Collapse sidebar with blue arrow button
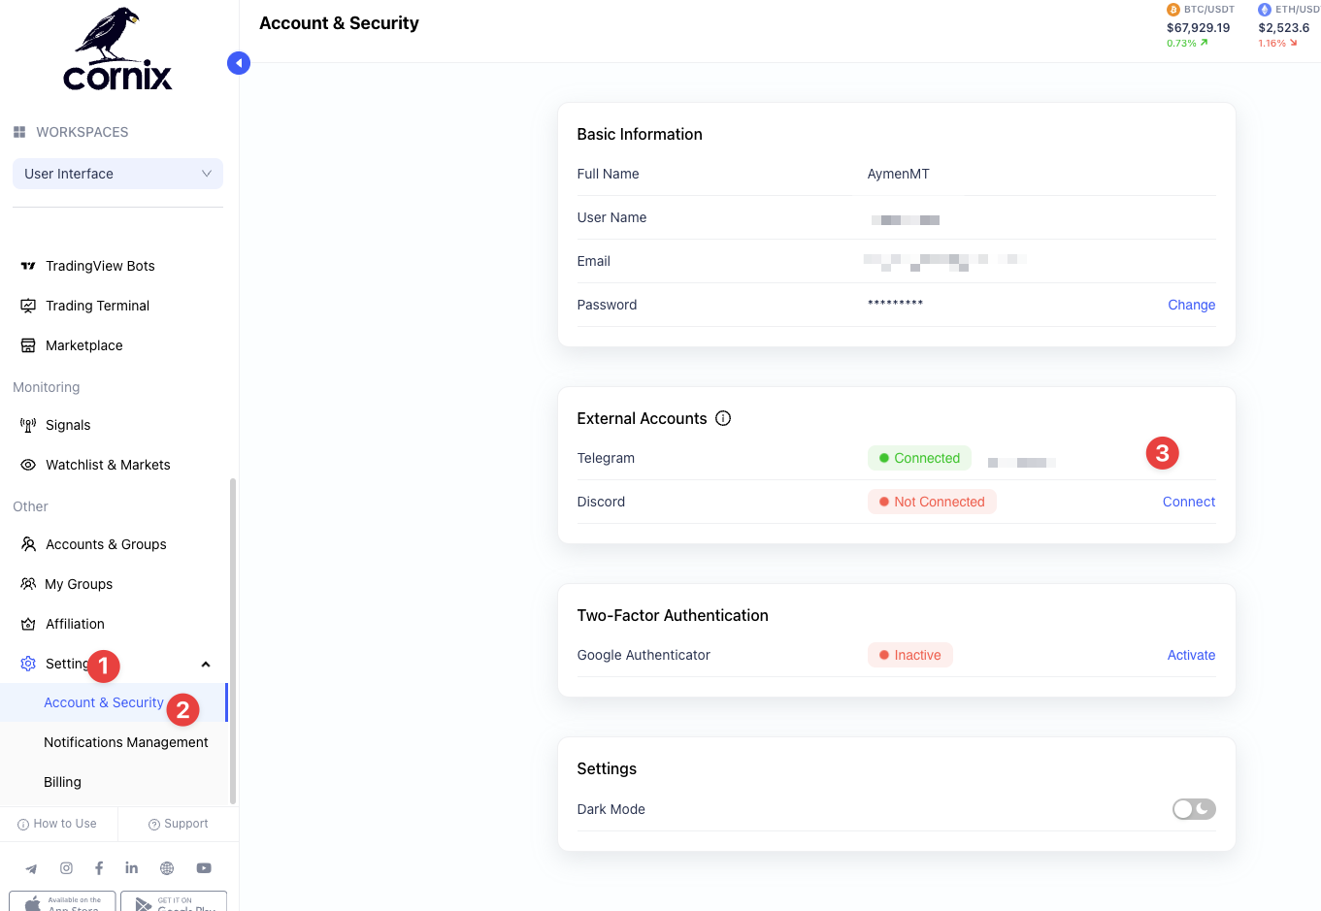Viewport: 1321px width, 911px height. click(239, 63)
